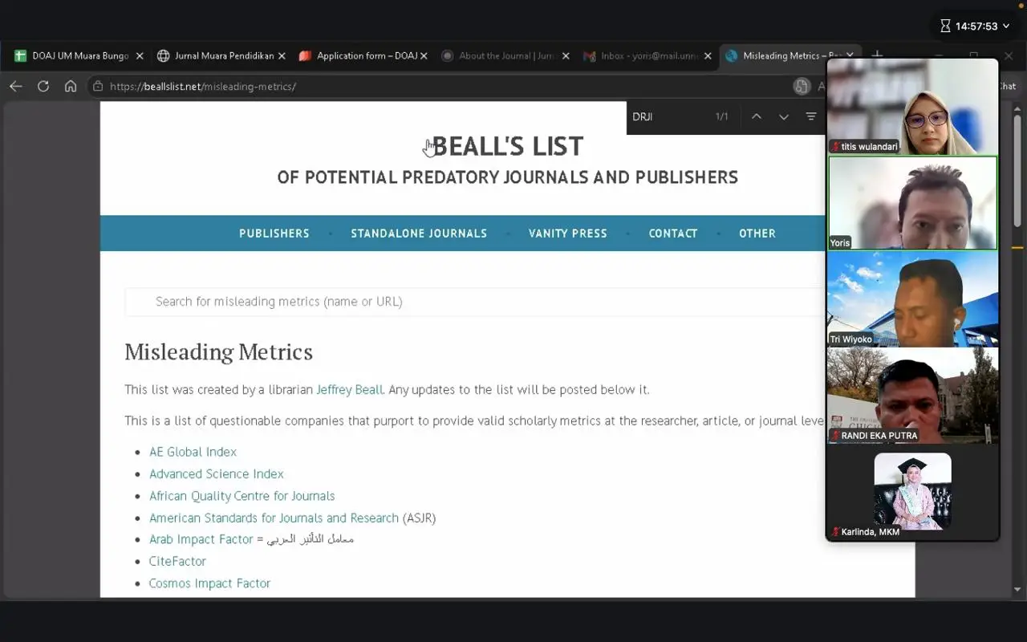This screenshot has width=1027, height=642.
Task: Follow the Jeffrey Beall link
Action: (x=350, y=390)
